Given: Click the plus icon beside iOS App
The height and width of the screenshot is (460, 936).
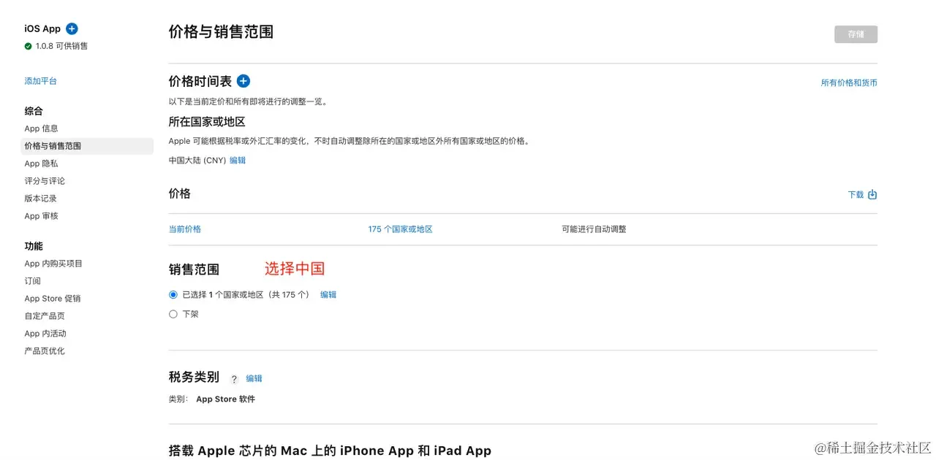Looking at the screenshot, I should coord(72,28).
